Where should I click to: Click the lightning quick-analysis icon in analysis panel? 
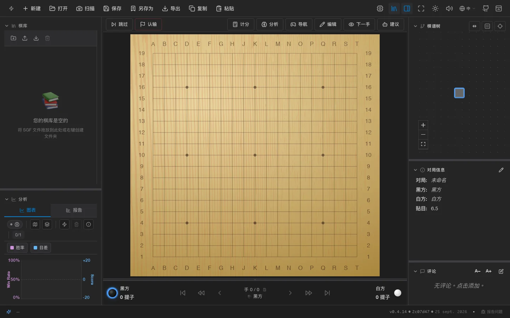pos(64,224)
